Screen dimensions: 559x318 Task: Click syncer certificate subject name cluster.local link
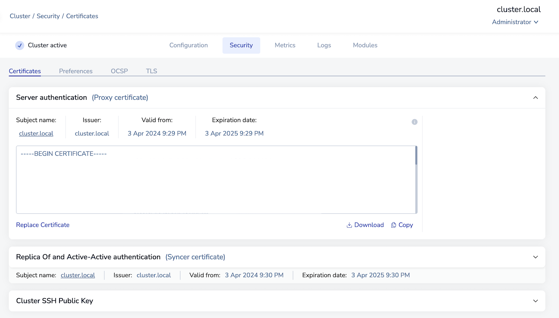(x=78, y=275)
